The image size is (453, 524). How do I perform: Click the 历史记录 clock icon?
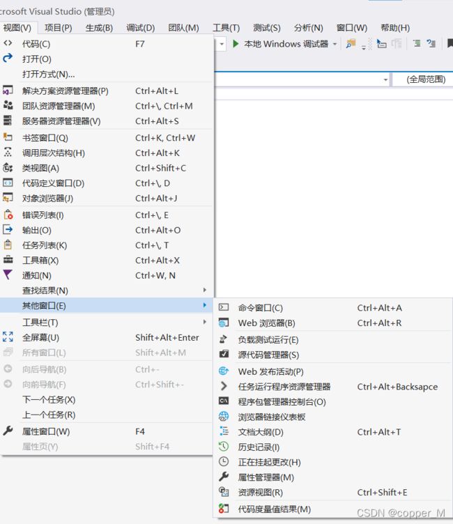224,447
